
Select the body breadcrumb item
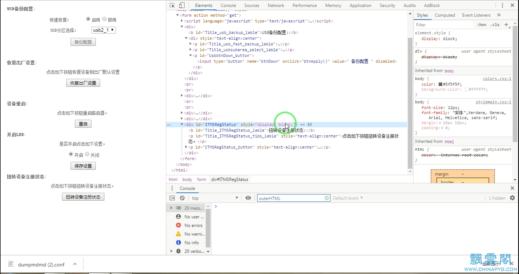(x=187, y=179)
